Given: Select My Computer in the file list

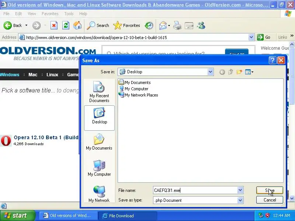Looking at the screenshot, I should 133,89.
